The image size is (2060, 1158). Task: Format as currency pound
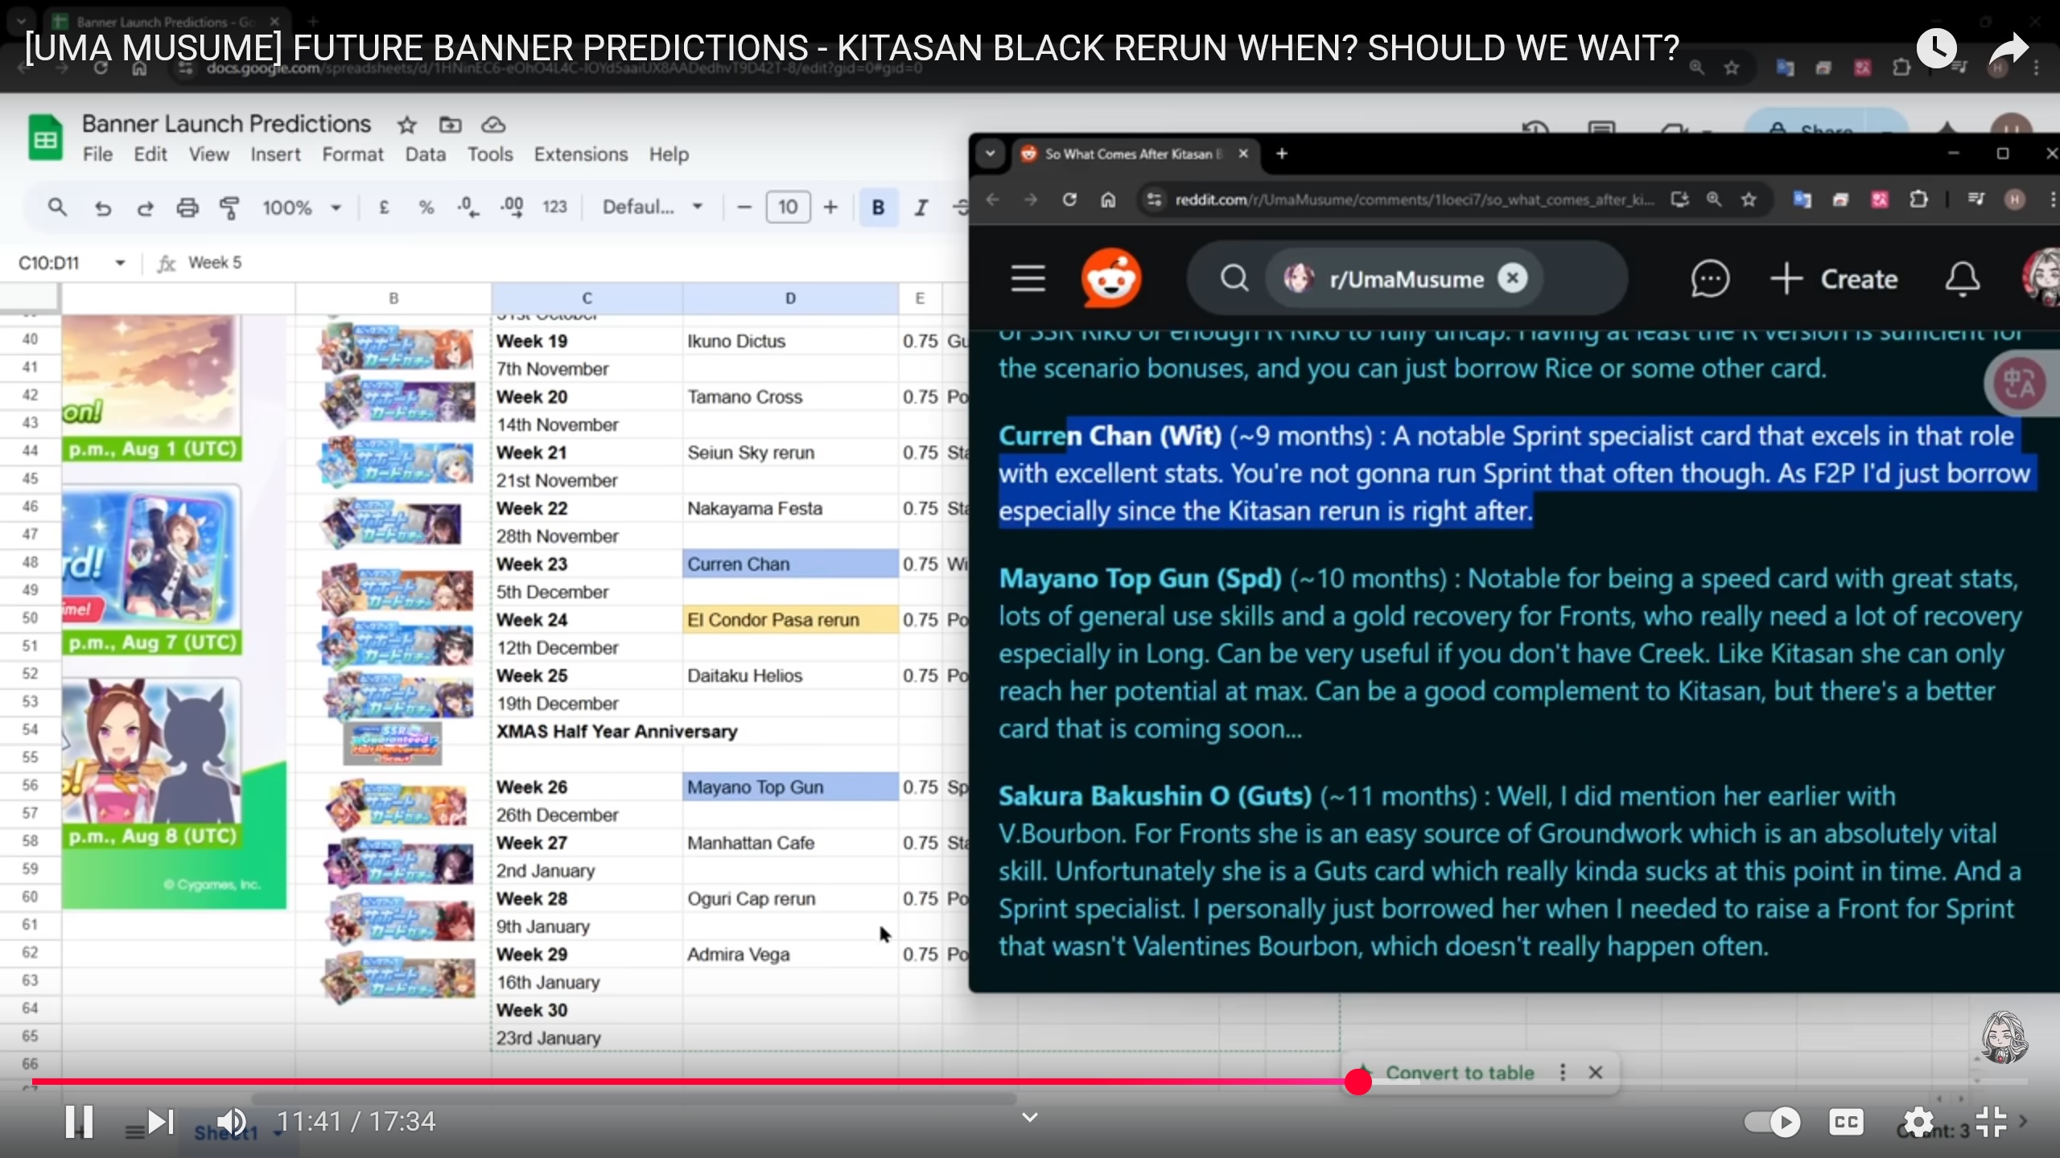(x=384, y=207)
